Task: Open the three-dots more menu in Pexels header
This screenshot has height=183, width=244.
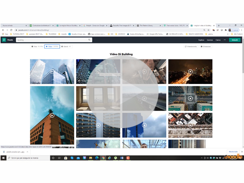Action: click(x=225, y=40)
